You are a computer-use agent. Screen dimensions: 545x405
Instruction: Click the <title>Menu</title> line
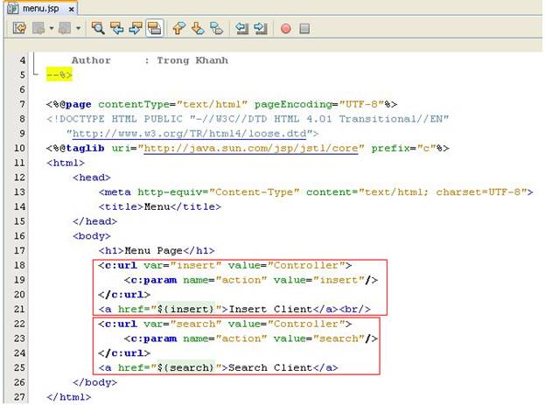click(160, 206)
